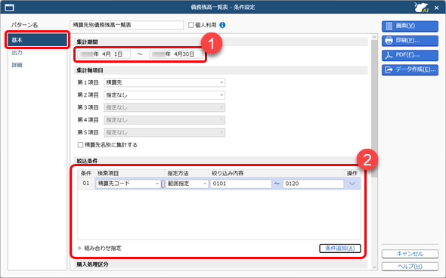The width and height of the screenshot is (446, 278).
Task: Click the end date field 4月30日
Action: coord(175,54)
